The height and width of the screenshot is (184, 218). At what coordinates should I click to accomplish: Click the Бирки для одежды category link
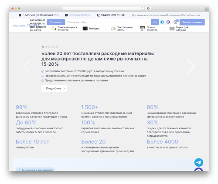182,28
